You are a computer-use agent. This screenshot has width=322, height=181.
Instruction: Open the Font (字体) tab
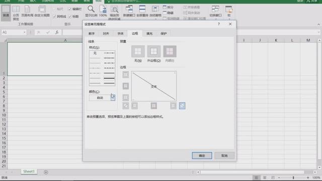120,34
